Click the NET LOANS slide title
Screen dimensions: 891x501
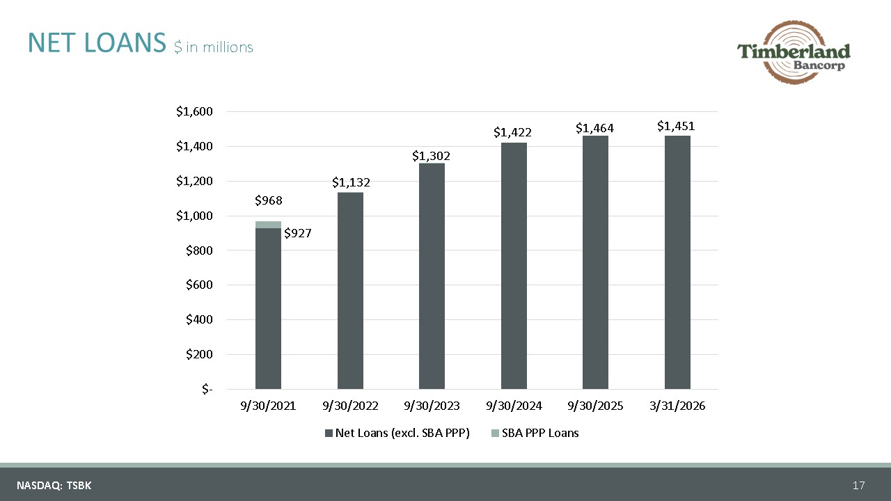coord(98,43)
